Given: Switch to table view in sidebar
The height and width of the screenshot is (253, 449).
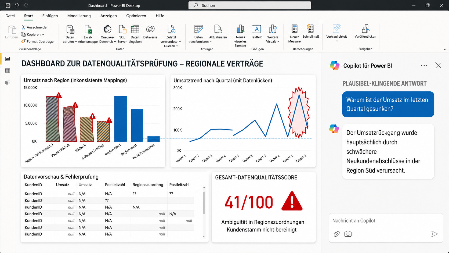Looking at the screenshot, I should pos(8,71).
